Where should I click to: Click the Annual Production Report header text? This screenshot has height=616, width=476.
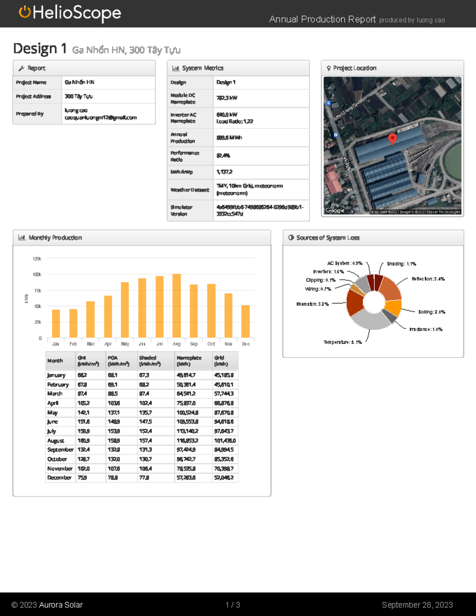point(322,19)
